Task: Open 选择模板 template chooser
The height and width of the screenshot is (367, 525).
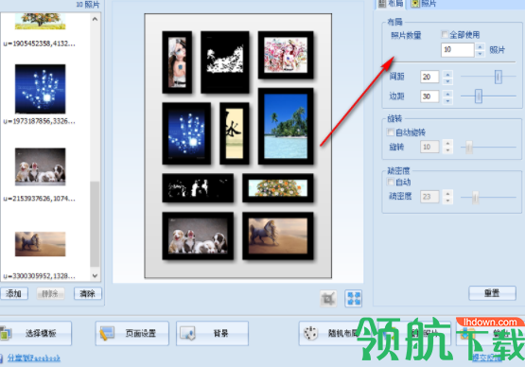Action: coord(35,333)
